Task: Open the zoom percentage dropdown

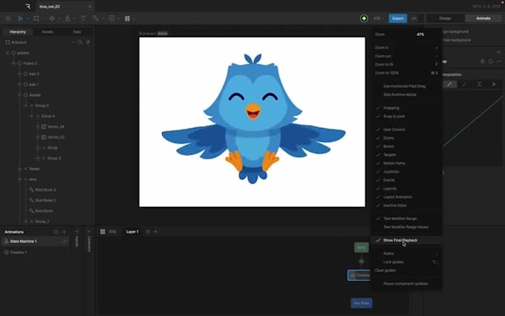Action: coord(379,19)
